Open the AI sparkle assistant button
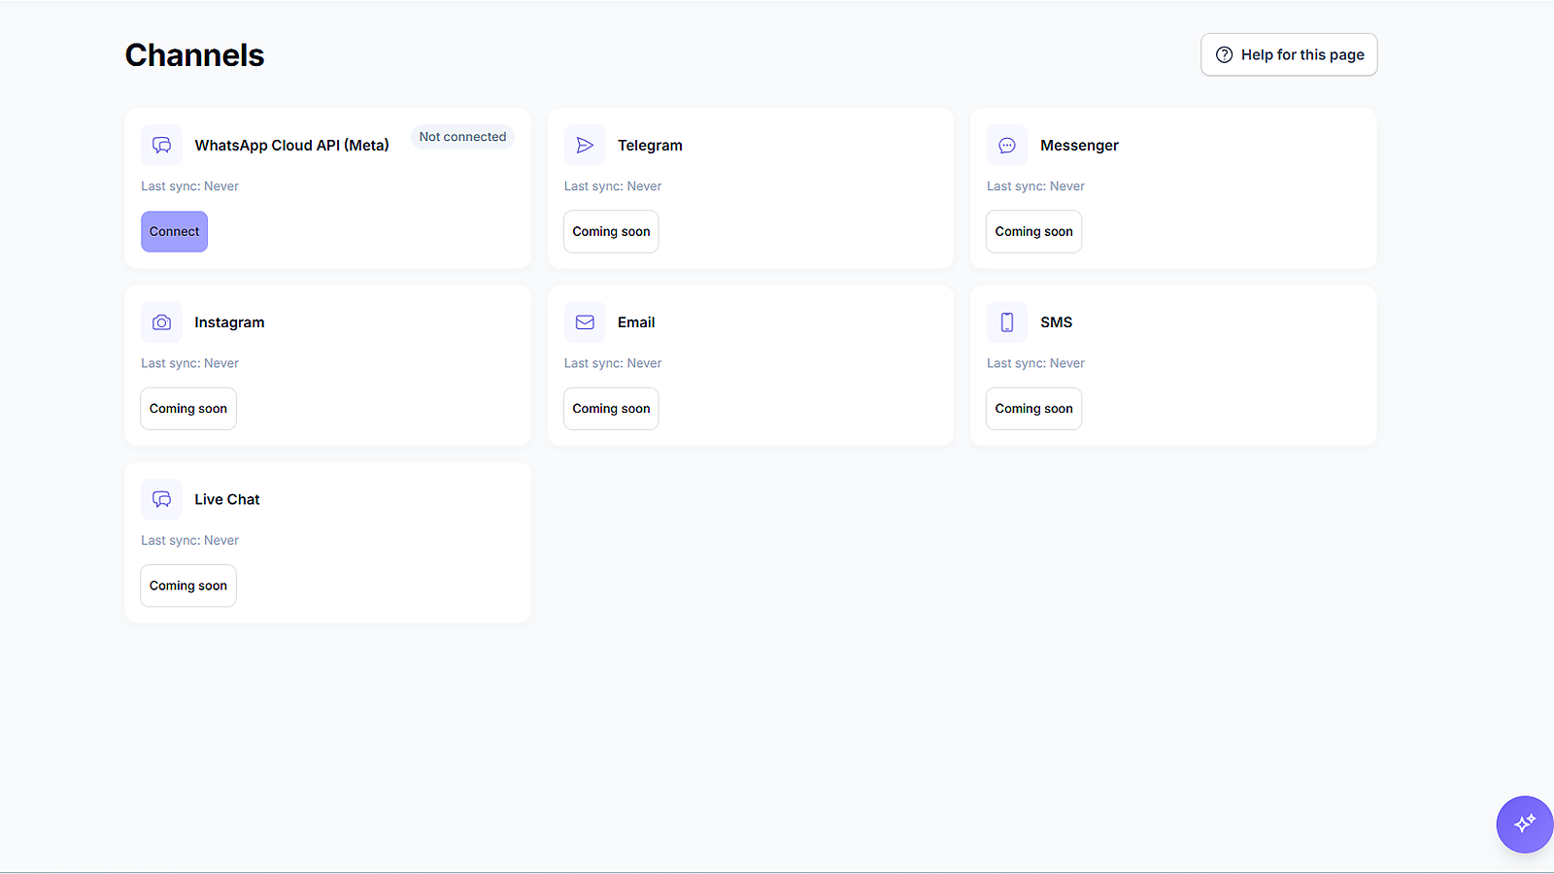The image size is (1554, 874). pyautogui.click(x=1525, y=824)
